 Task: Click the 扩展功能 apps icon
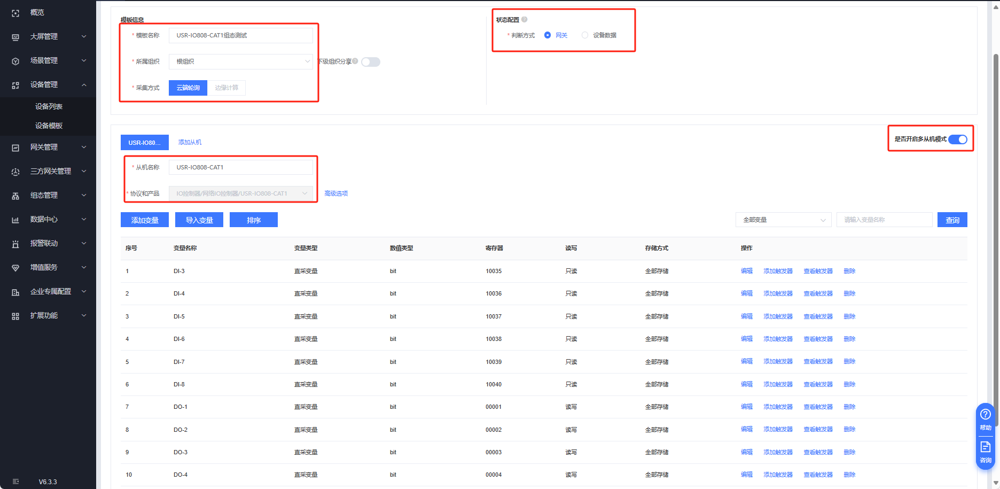coord(15,316)
